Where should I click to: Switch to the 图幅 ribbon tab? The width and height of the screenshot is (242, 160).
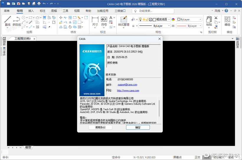(x=54, y=11)
